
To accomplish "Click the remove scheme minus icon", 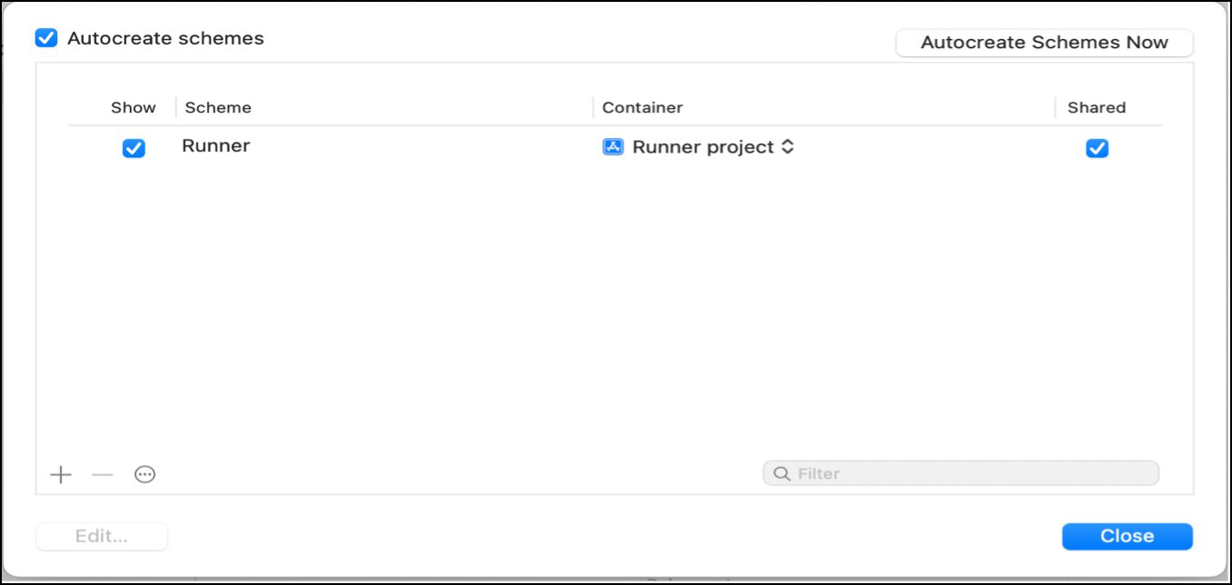I will point(103,474).
